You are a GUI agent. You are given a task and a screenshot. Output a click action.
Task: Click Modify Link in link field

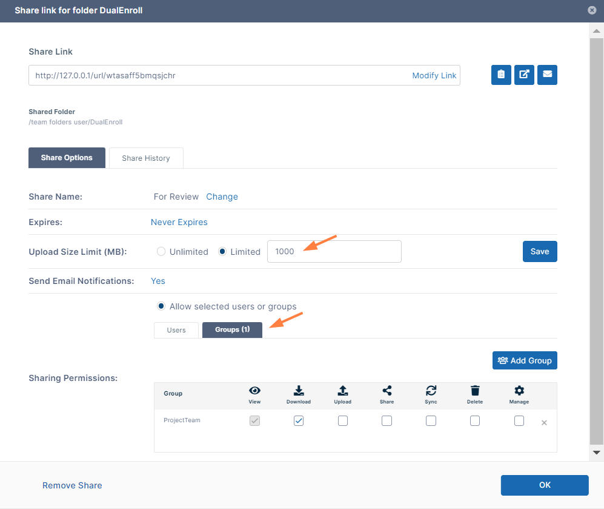pos(434,75)
